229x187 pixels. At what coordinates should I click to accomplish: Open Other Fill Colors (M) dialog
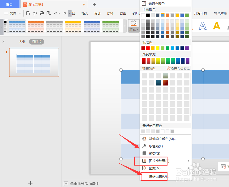(166, 139)
